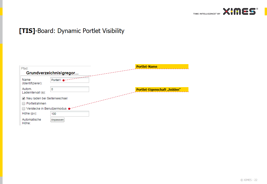Click the Portlet-Eigenschaft hidden callout label

[x=162, y=89]
